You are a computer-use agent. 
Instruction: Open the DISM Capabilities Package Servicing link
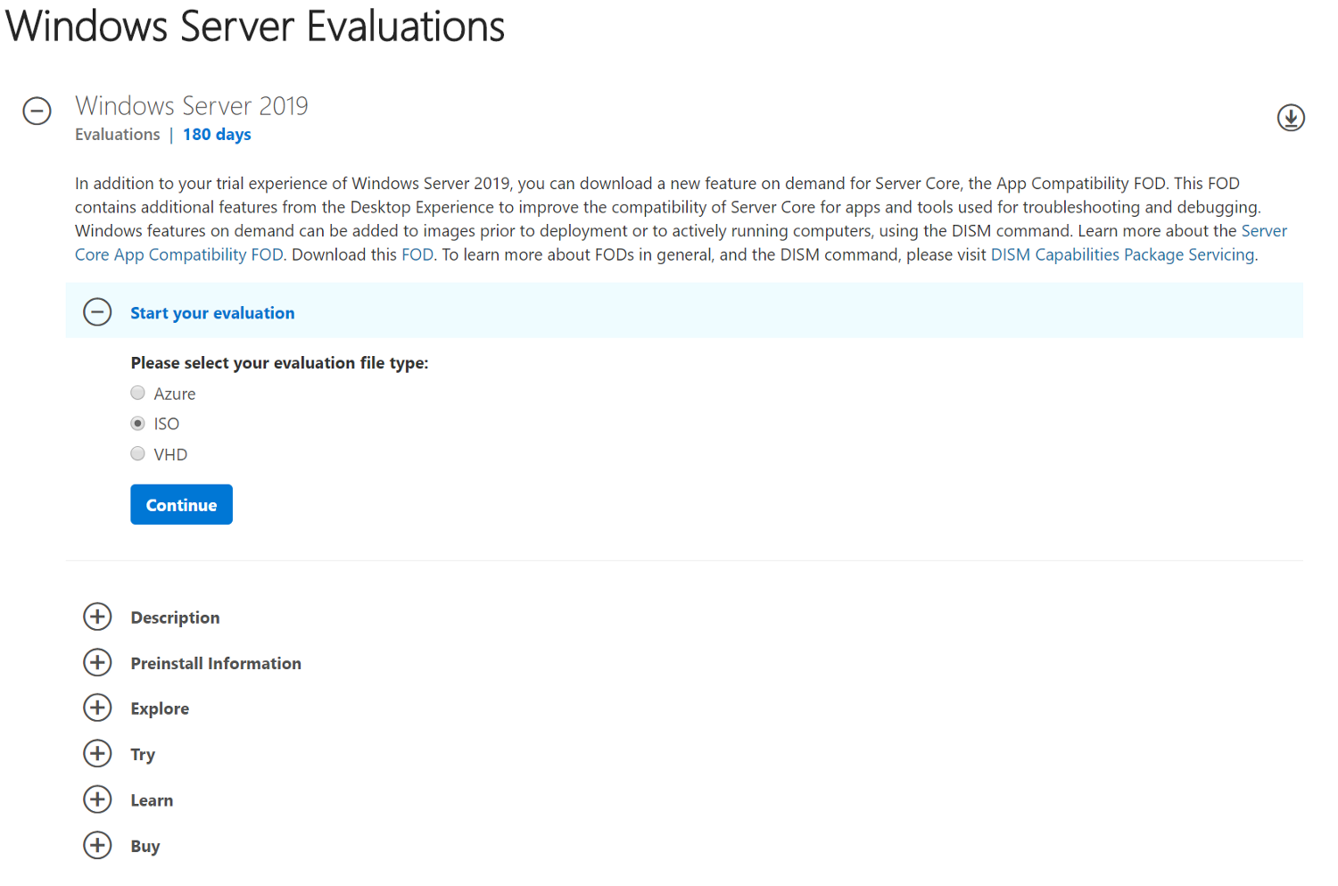1122,255
